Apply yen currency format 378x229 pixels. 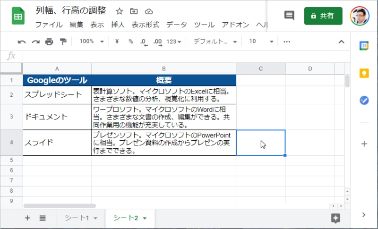[117, 42]
